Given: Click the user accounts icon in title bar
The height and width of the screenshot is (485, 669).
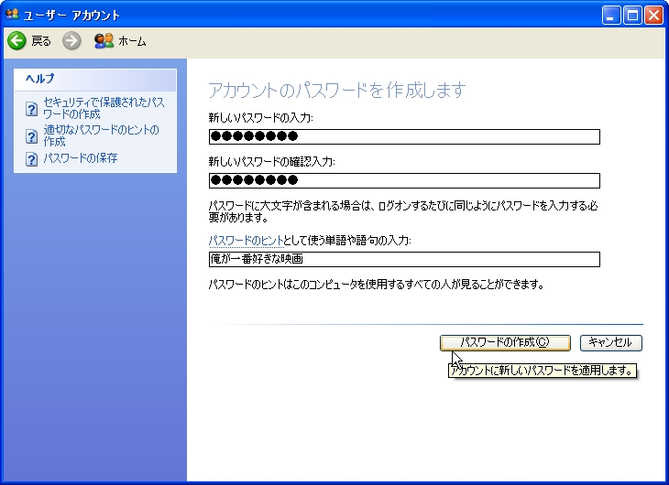Looking at the screenshot, I should pyautogui.click(x=12, y=15).
